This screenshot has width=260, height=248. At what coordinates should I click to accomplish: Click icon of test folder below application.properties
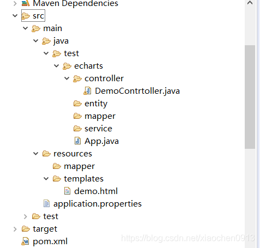point(36,216)
